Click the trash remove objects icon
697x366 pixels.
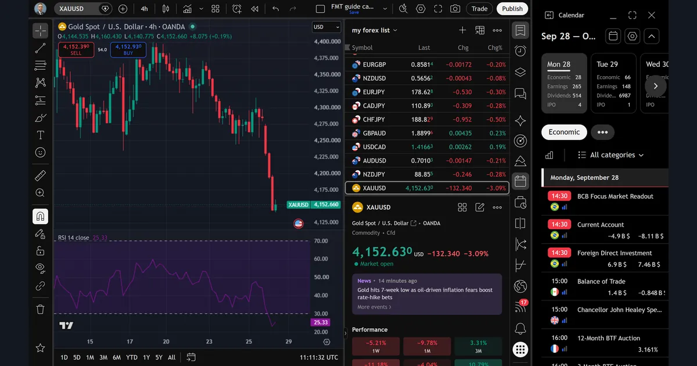[40, 309]
